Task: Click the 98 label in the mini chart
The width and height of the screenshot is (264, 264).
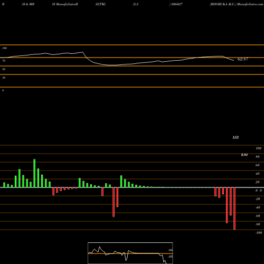Action: click(170, 250)
